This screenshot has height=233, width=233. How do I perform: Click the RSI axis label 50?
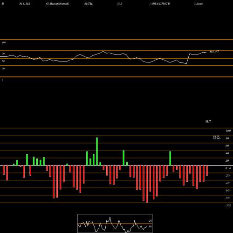(3, 61)
